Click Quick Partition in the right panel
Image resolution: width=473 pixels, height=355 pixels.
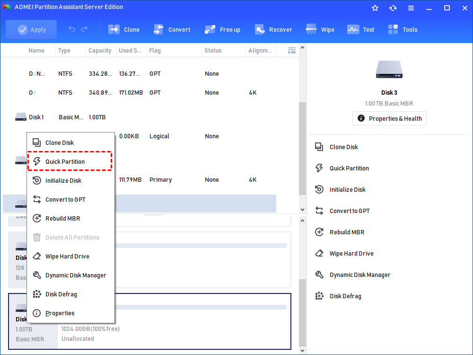pos(342,168)
